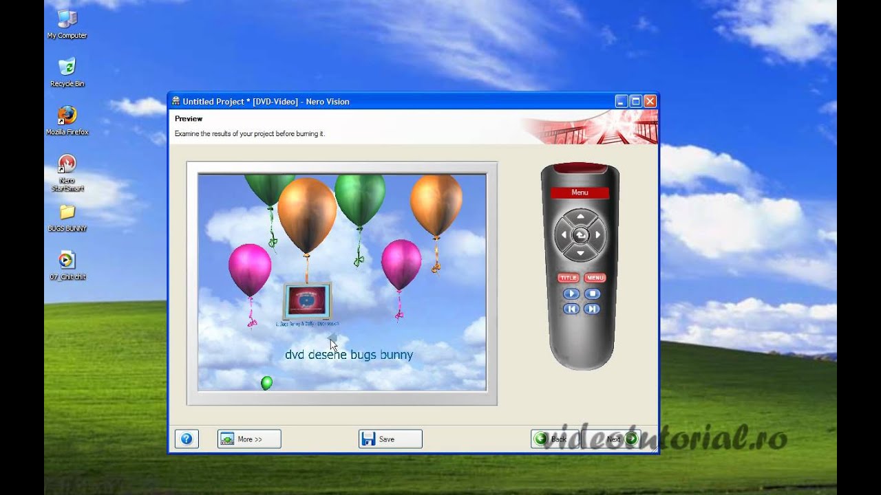Screen dimensions: 881x495
Task: Save the project with Save button
Action: pos(390,439)
